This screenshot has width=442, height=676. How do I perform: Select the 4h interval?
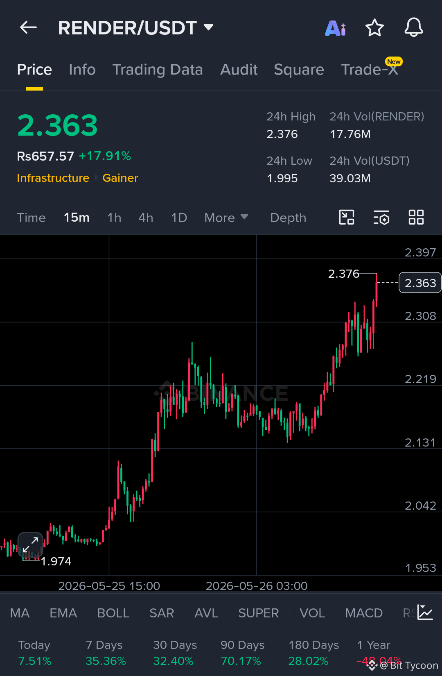click(x=146, y=218)
